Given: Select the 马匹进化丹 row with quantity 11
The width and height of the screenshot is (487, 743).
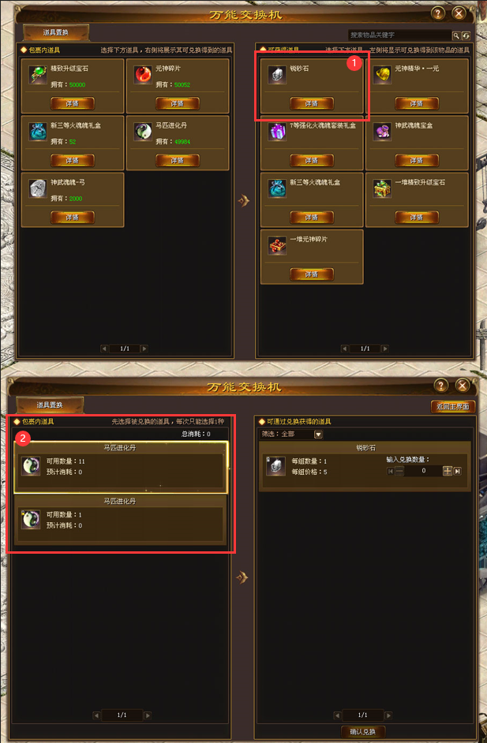Looking at the screenshot, I should [121, 467].
